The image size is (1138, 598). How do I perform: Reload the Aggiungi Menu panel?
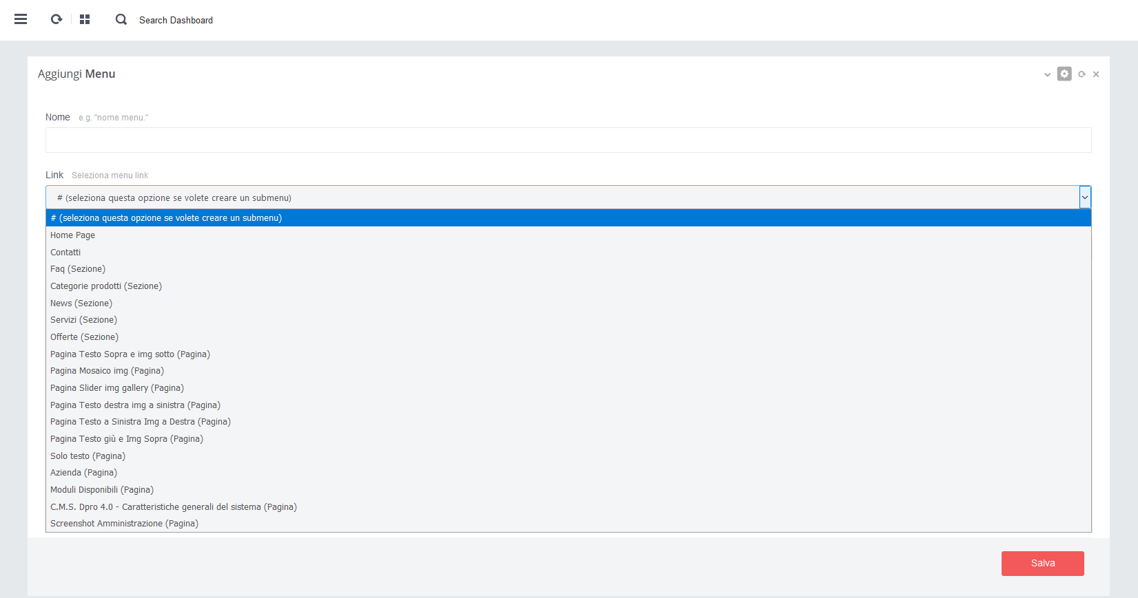(x=1082, y=74)
